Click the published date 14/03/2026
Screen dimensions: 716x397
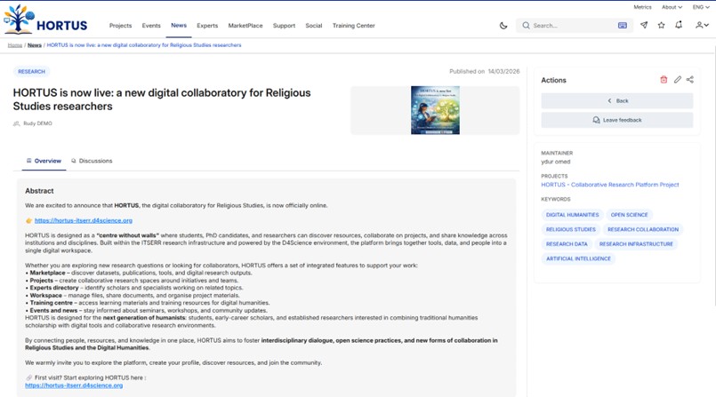pyautogui.click(x=503, y=72)
